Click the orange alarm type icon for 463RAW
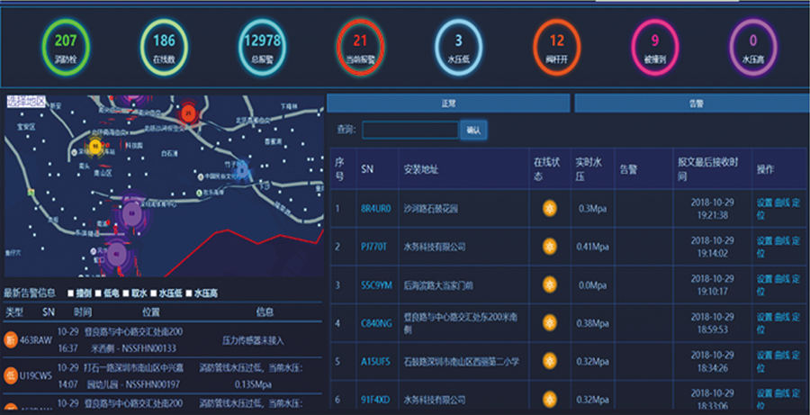This screenshot has height=415, width=810. tap(11, 339)
